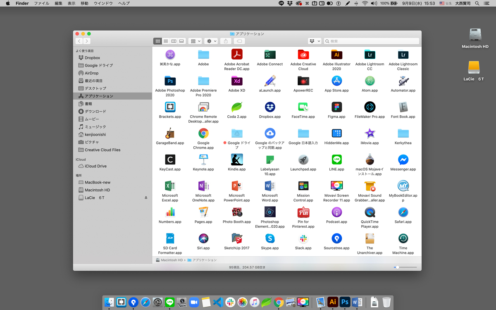496x310 pixels.
Task: Go forward with the right arrow button
Action: (x=87, y=41)
